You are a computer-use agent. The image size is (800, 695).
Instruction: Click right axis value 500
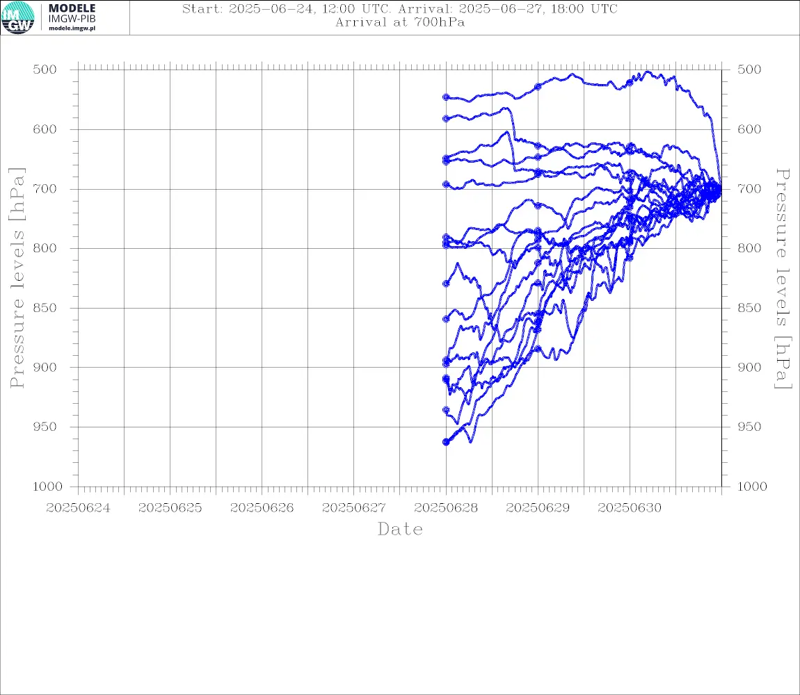click(x=749, y=69)
